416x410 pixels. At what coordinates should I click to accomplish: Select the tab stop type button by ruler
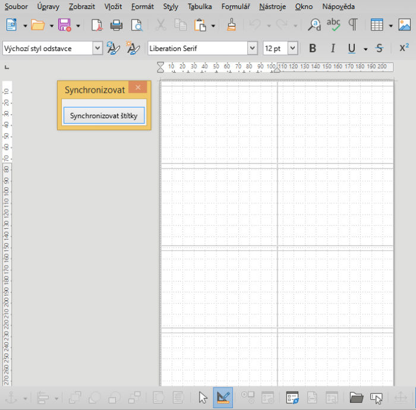7,67
